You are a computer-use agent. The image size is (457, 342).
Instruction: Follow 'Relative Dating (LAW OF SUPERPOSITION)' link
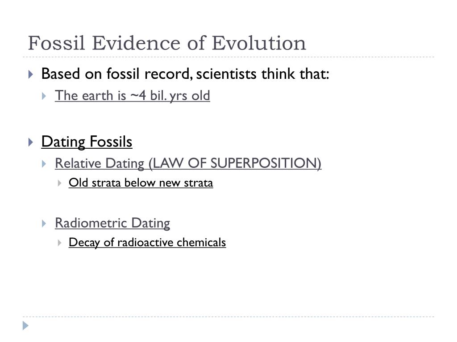[188, 163]
